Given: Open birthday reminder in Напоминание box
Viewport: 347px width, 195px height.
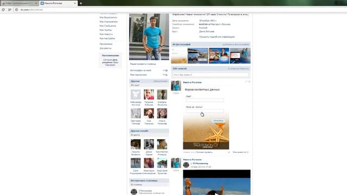Looking at the screenshot, I should coord(110,62).
